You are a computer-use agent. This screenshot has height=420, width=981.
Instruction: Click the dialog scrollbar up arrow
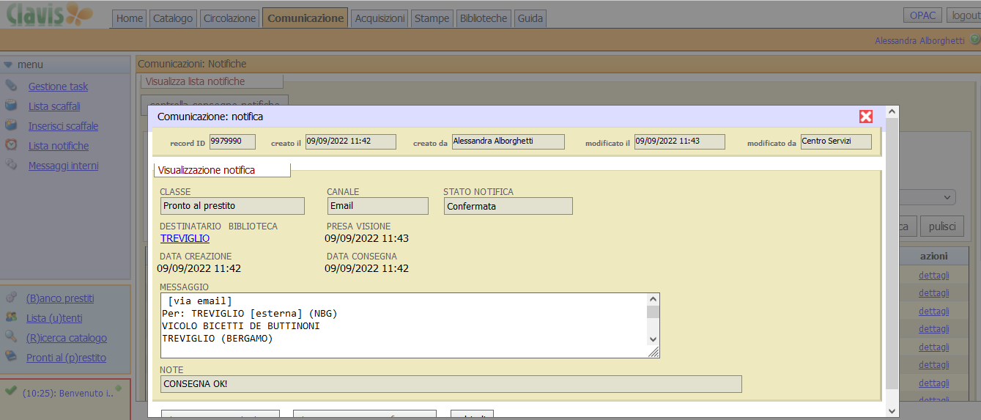pyautogui.click(x=892, y=112)
